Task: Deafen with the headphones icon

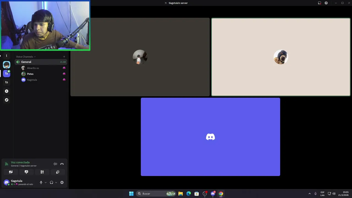Action: coord(51,182)
